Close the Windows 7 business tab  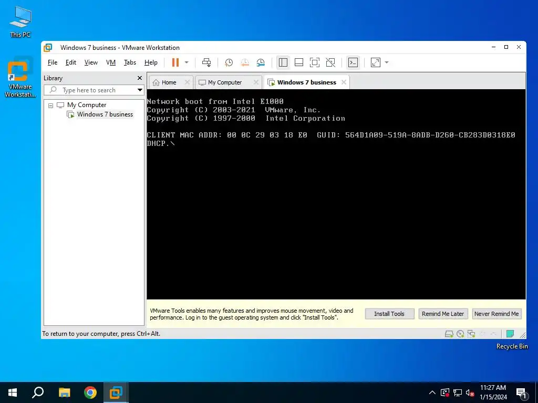344,82
